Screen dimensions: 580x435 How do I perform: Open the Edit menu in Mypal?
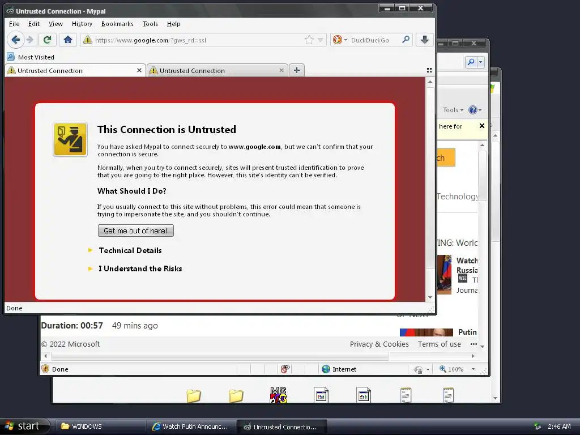(33, 24)
